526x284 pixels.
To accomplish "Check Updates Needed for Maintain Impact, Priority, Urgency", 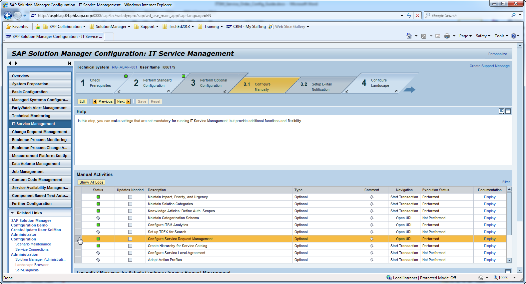I will coord(130,197).
